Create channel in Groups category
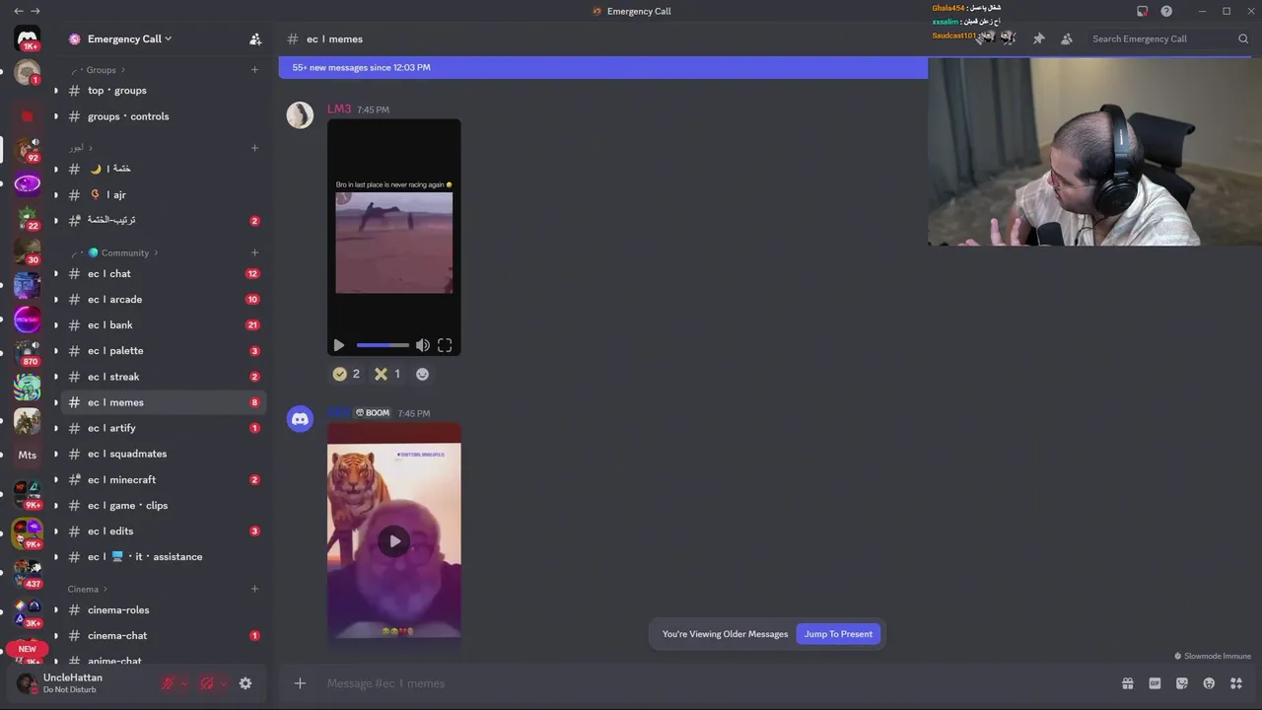This screenshot has height=710, width=1262. (254, 70)
